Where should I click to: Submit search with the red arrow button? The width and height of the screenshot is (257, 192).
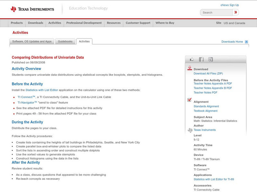click(x=235, y=12)
